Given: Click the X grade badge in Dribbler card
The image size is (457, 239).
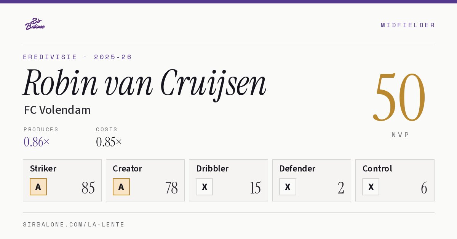Looking at the screenshot, I should [205, 187].
